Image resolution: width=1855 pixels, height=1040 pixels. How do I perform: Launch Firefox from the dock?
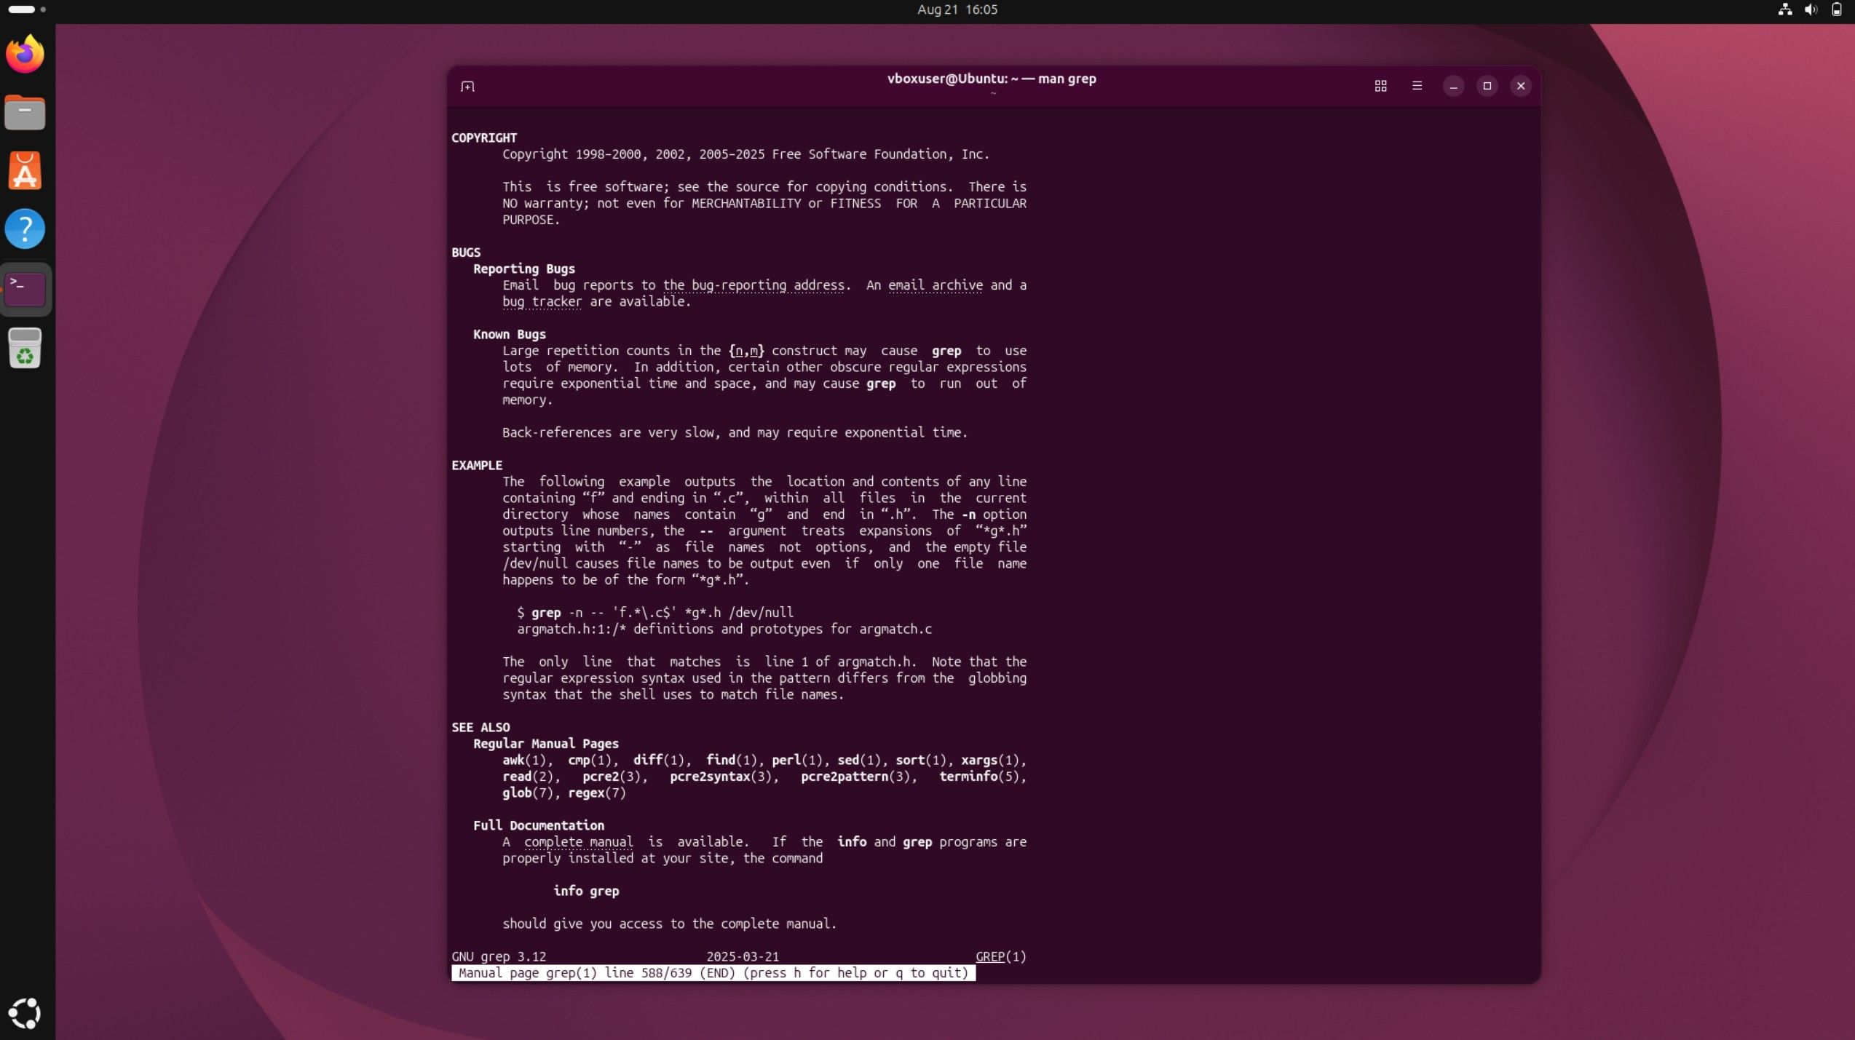click(25, 54)
